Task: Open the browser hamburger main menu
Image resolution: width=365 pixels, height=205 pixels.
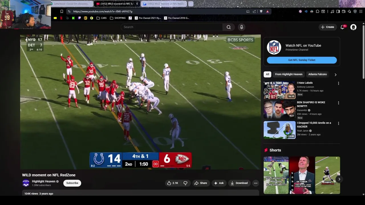Action: click(361, 11)
